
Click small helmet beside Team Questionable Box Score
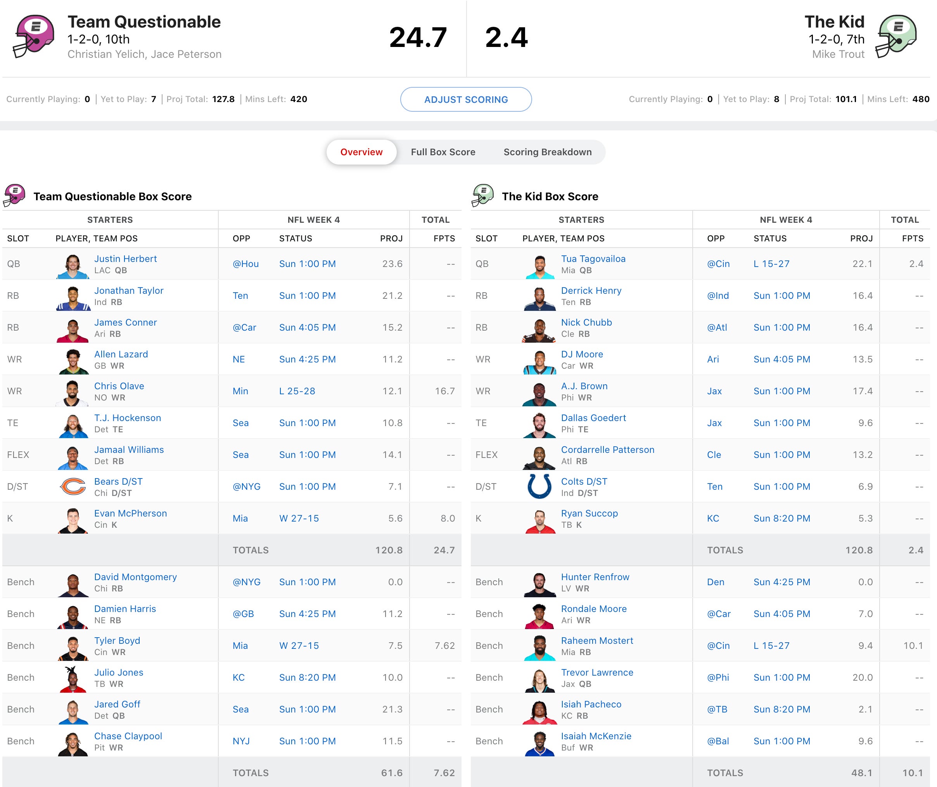click(14, 196)
